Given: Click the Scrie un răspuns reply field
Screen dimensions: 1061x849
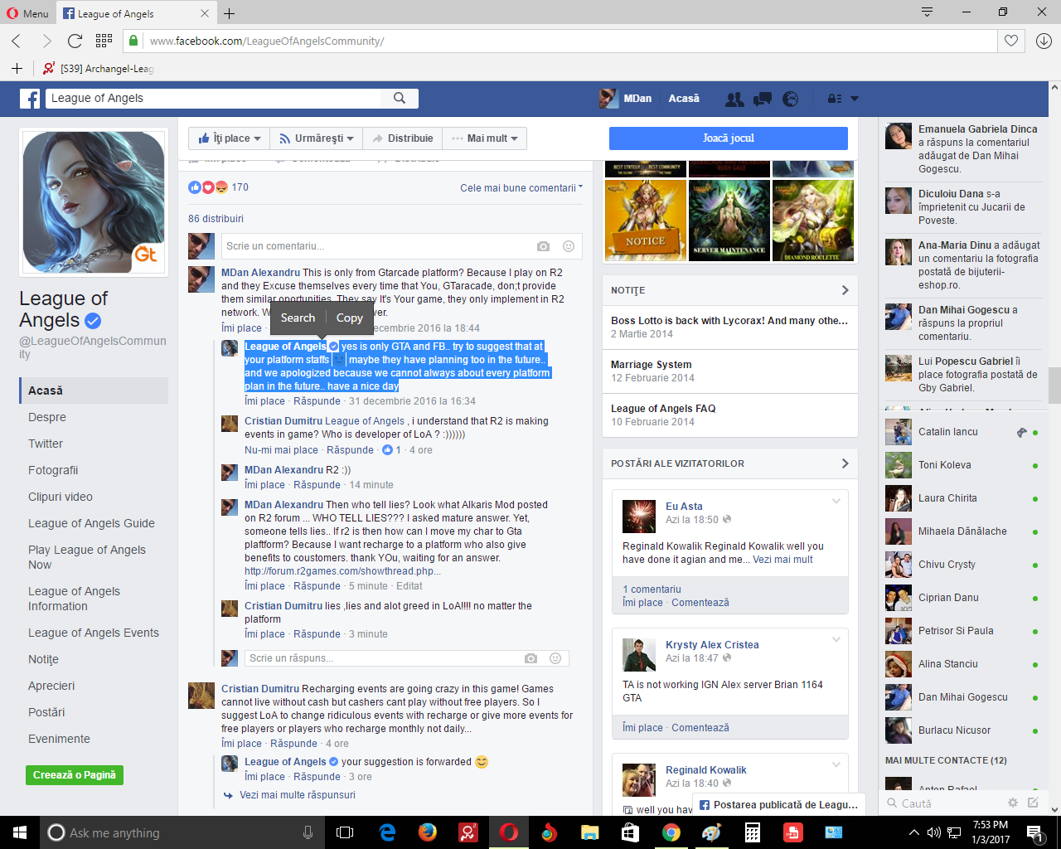Looking at the screenshot, I should pyautogui.click(x=381, y=658).
